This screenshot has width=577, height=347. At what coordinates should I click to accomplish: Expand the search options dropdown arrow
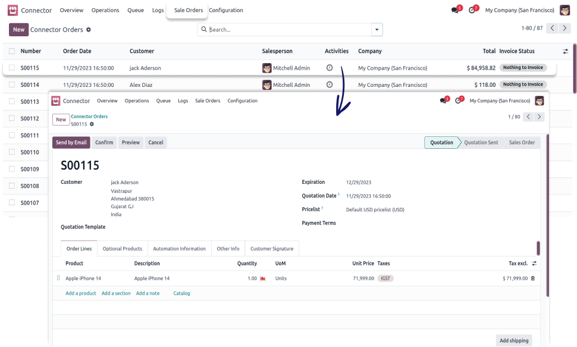[x=377, y=30]
